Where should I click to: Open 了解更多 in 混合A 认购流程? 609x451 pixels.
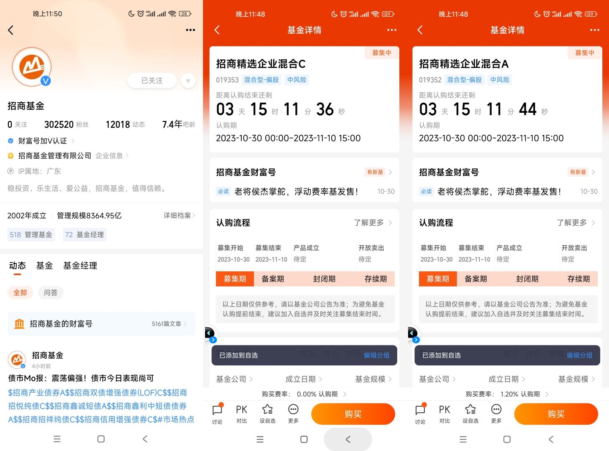[576, 223]
